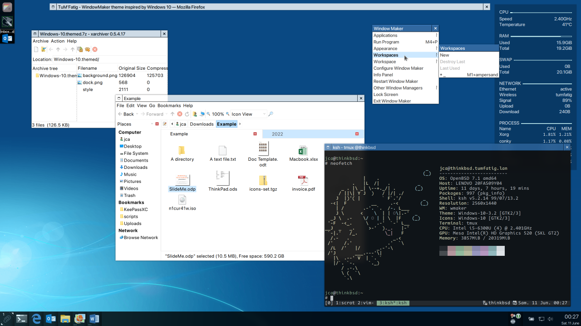Screen dimensions: 581x326
Task: Open the Icon View mode dropdown
Action: click(x=248, y=114)
